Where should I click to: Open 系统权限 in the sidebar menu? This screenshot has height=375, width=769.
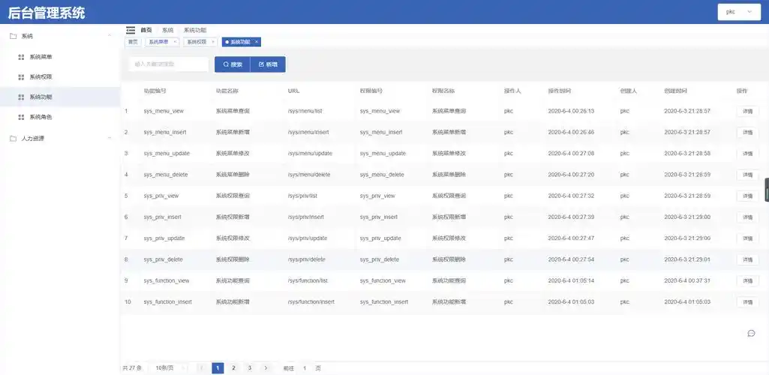[x=41, y=76]
